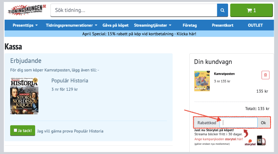The height and width of the screenshot is (154, 278).
Task: Click the Populär Historia title link
Action: point(70,81)
